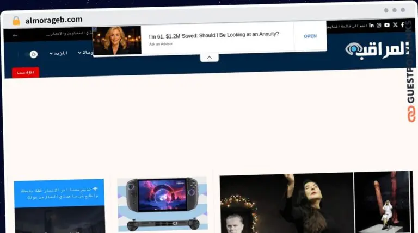Image resolution: width=418 pixels, height=233 pixels.
Task: Open the article image of woman raising arm
Action: click(x=287, y=203)
